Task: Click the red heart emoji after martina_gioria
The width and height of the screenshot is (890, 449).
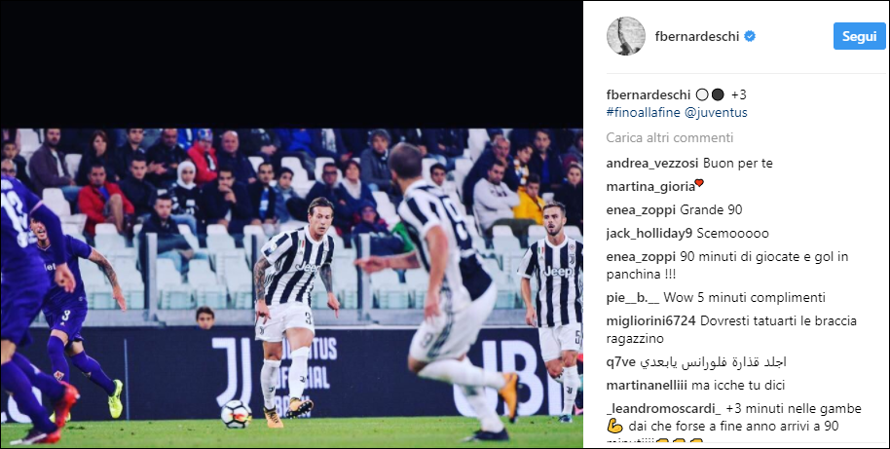Action: pyautogui.click(x=699, y=183)
